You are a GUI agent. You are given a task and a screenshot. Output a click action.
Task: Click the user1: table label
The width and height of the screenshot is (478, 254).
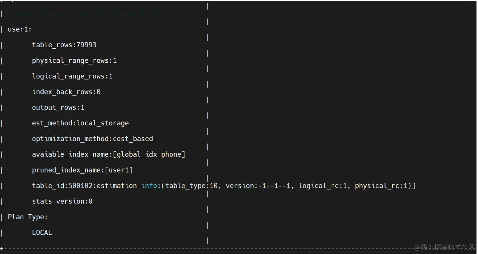tap(20, 29)
